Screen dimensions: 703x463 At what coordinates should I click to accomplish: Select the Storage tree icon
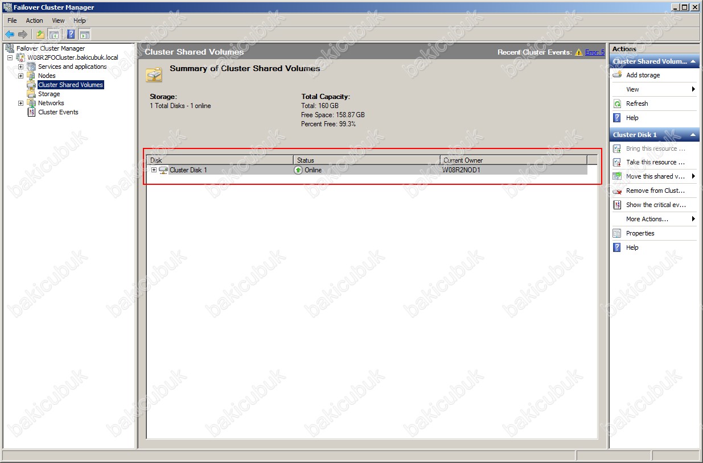[31, 94]
